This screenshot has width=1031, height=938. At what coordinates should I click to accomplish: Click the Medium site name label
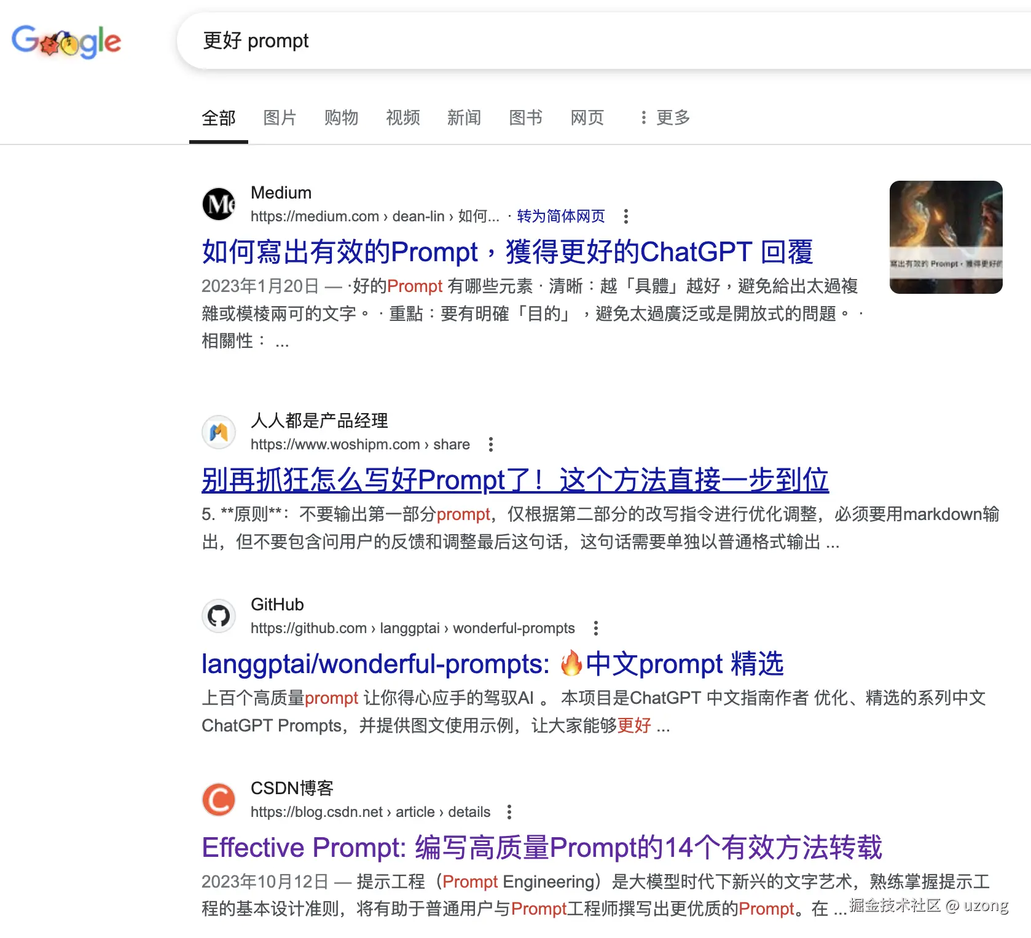point(281,192)
